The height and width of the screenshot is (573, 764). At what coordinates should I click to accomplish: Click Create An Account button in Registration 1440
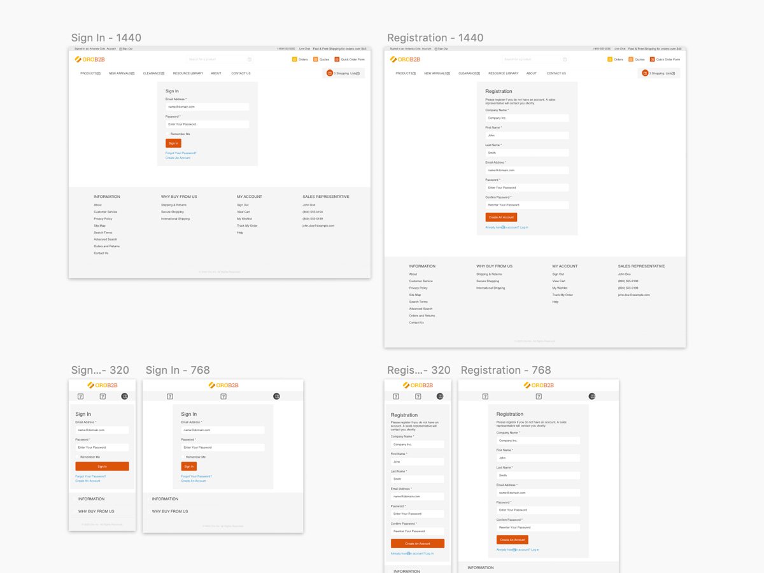point(501,217)
